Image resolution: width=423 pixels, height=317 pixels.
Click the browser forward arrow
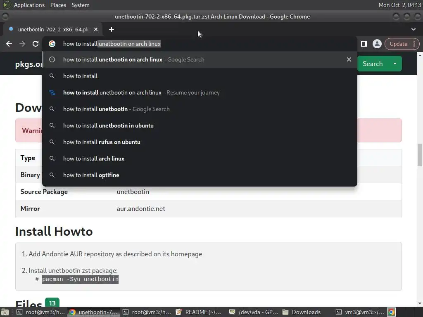click(22, 44)
